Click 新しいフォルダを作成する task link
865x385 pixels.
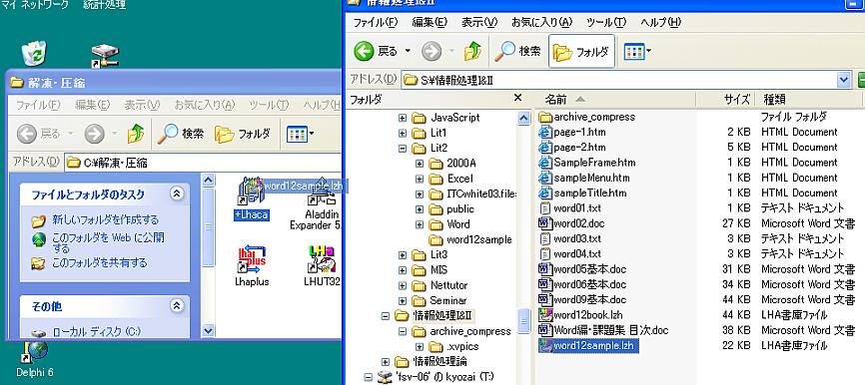pos(105,220)
